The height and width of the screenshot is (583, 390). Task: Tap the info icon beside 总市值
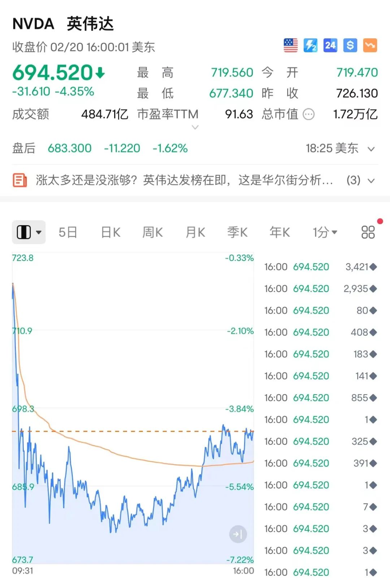(x=308, y=114)
